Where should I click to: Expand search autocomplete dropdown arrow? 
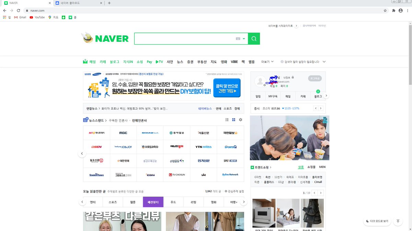point(244,39)
